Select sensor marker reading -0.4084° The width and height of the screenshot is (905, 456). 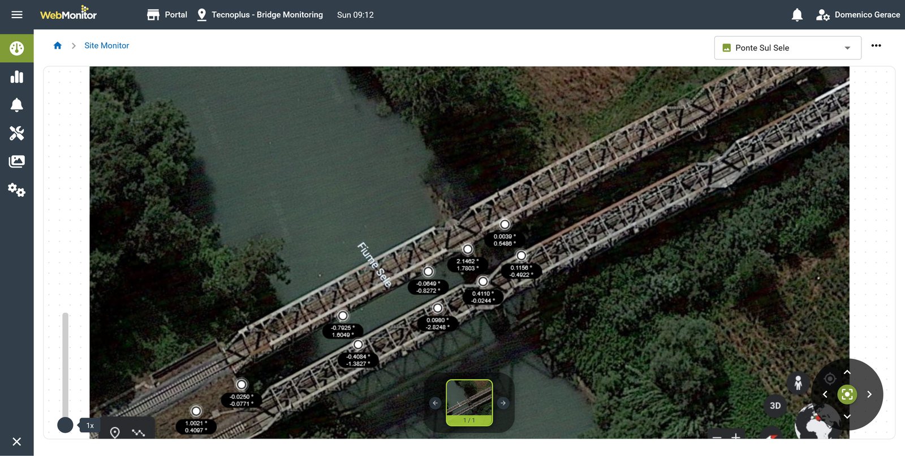pyautogui.click(x=357, y=345)
